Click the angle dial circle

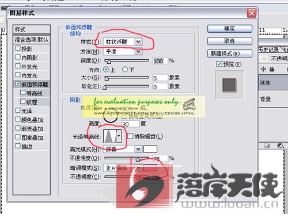click(x=111, y=116)
